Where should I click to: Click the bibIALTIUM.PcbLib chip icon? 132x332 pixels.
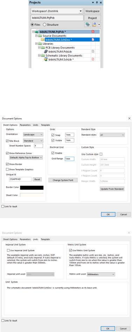[46, 51]
